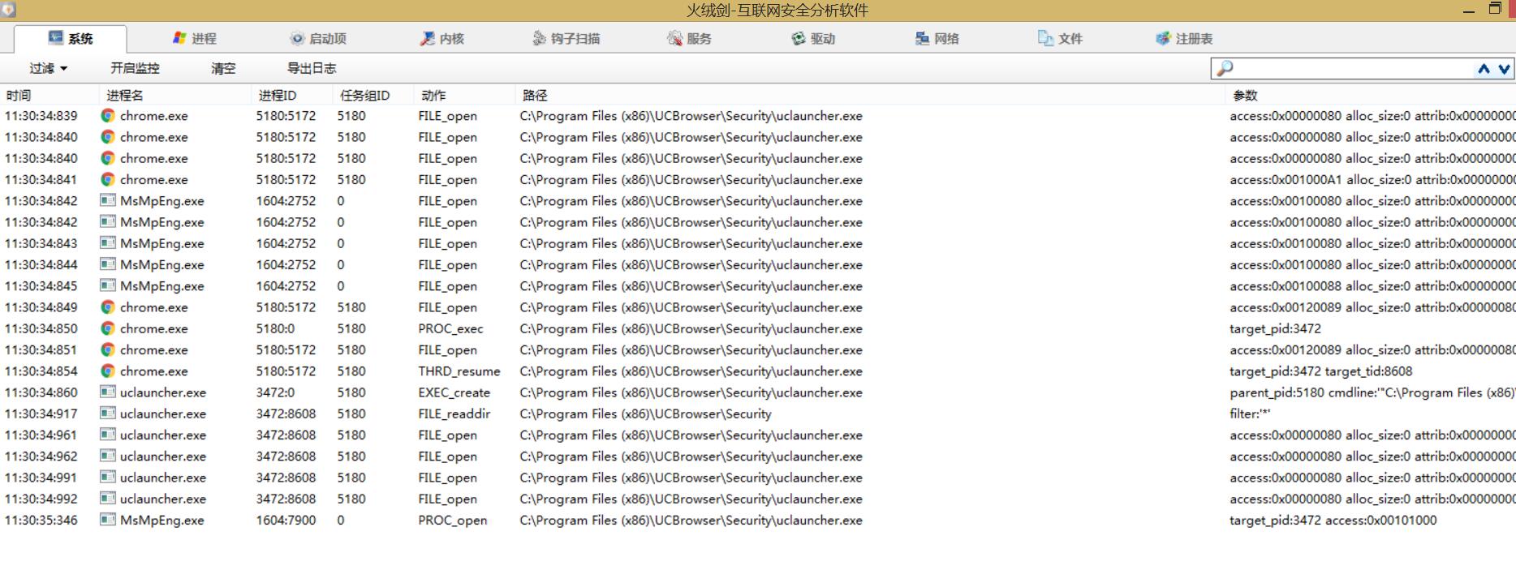The width and height of the screenshot is (1516, 570).
Task: Select the PROC_exec action cell
Action: [450, 328]
